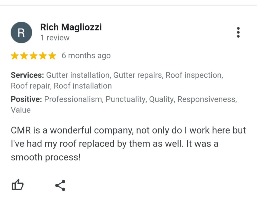Click Rich Magliozzi's profile avatar

coord(21,32)
